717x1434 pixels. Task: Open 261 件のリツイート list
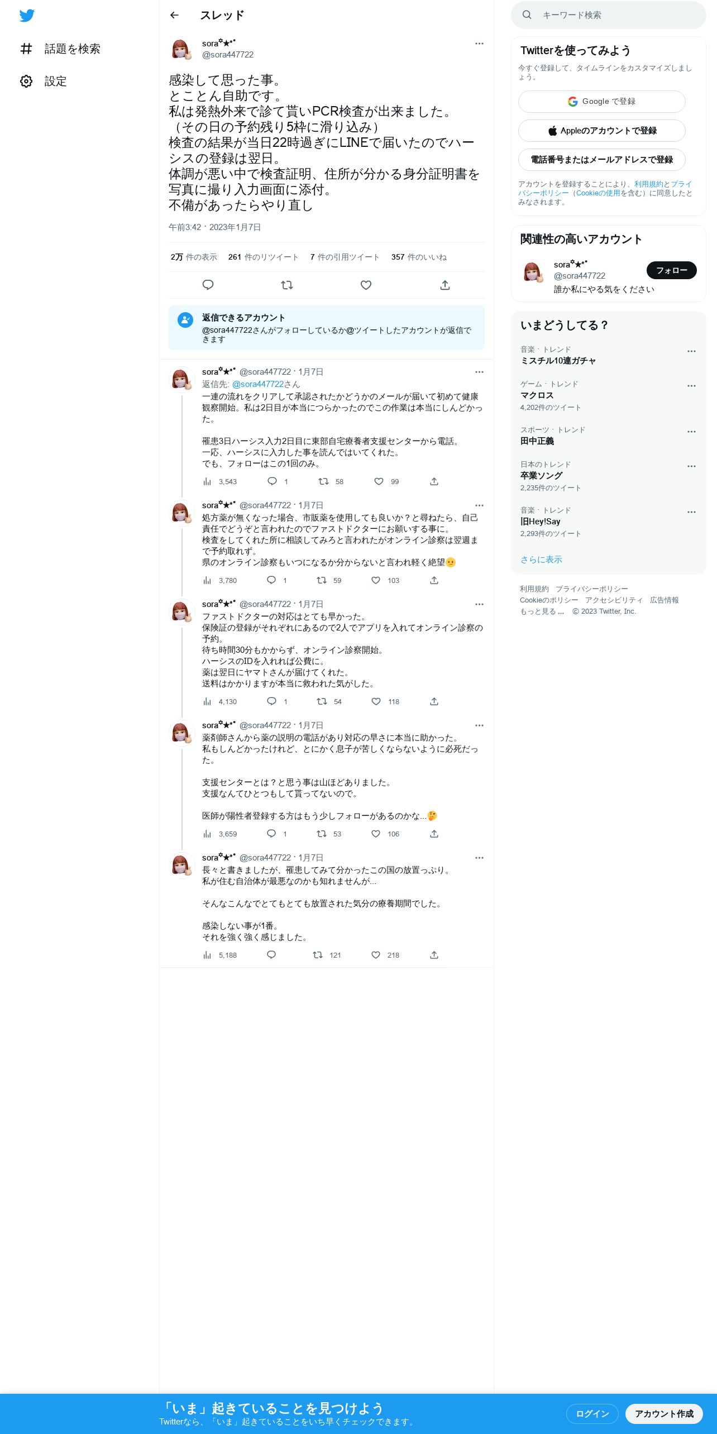pos(263,257)
